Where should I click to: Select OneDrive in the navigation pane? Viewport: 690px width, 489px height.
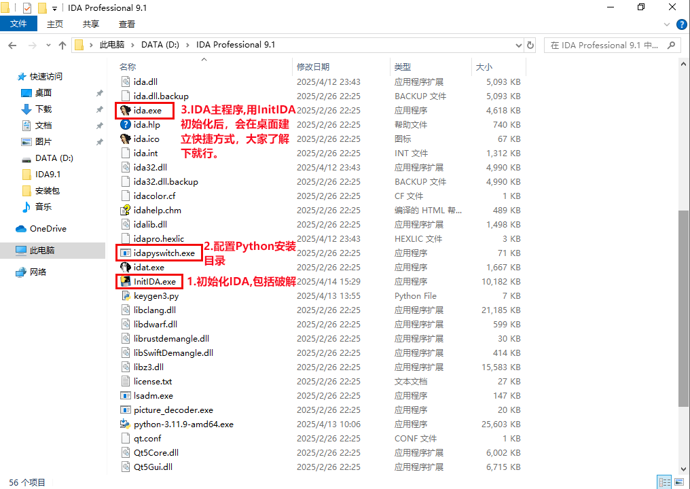[x=48, y=228]
